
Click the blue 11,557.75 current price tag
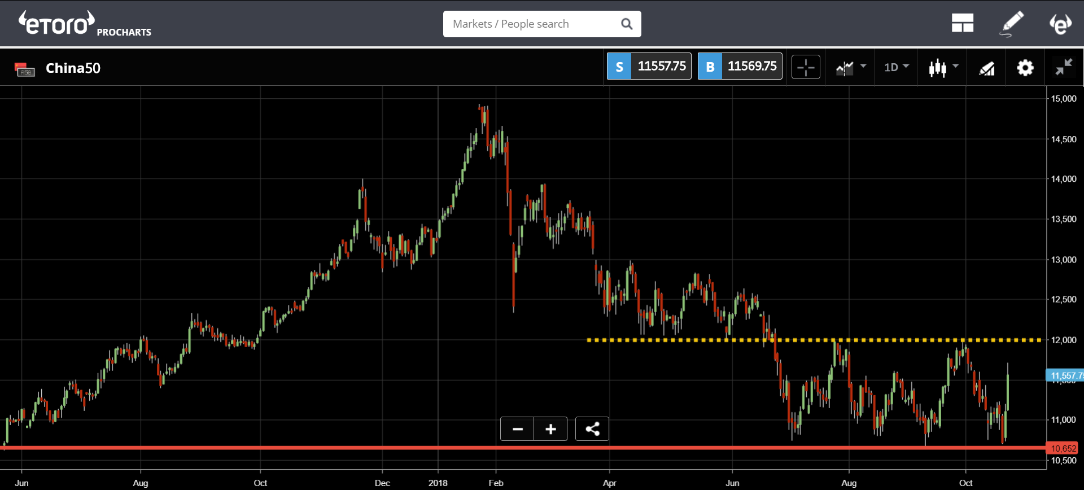tap(1065, 375)
